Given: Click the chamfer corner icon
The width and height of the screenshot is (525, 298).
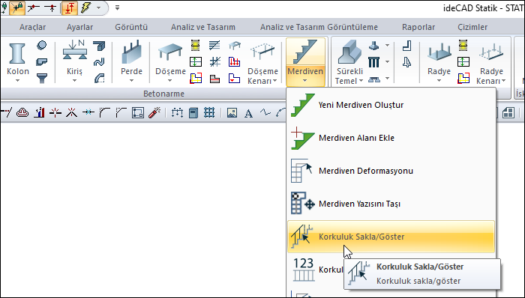Looking at the screenshot, I should coord(121,112).
